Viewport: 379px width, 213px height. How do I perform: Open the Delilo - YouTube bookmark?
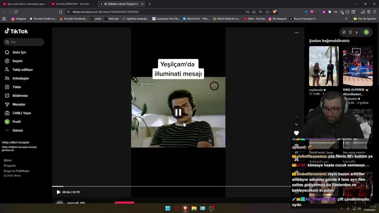point(255,19)
